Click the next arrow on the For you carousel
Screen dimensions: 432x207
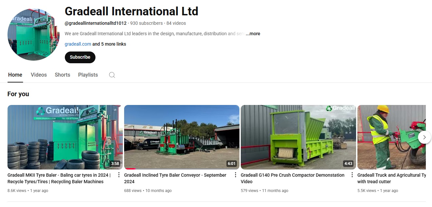[x=424, y=137]
